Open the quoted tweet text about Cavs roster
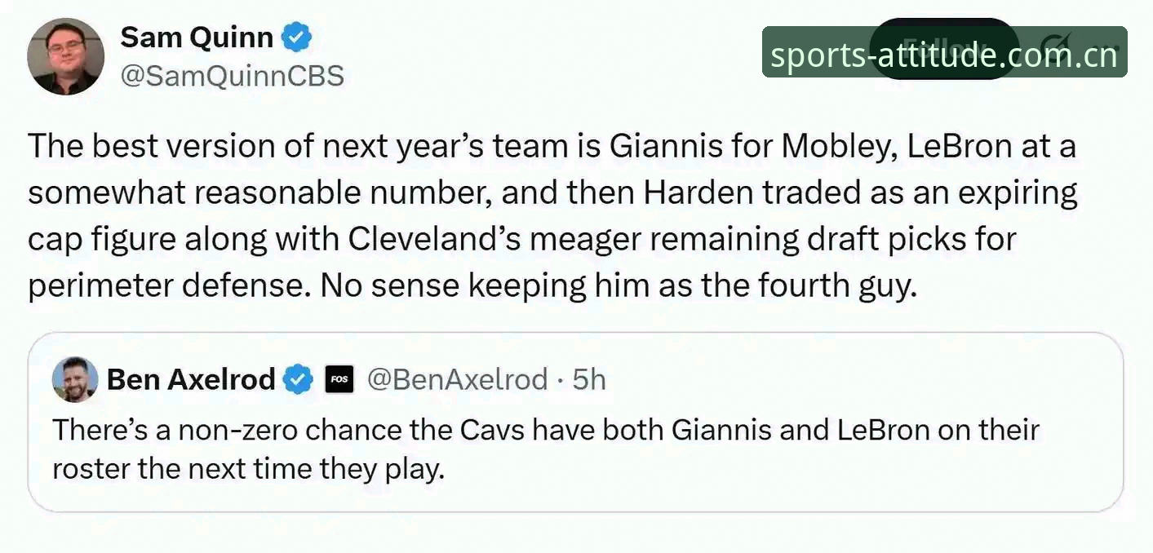 point(547,449)
